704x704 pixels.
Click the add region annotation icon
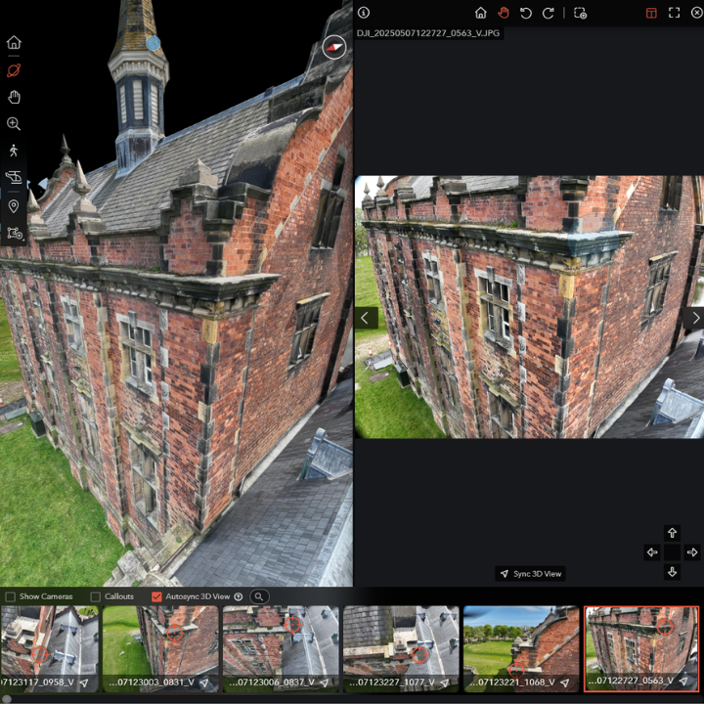[x=580, y=13]
